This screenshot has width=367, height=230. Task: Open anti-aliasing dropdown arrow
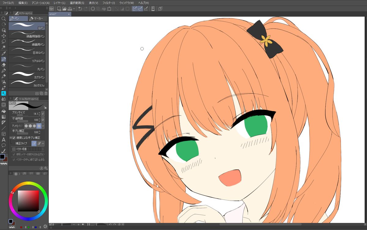(43, 126)
